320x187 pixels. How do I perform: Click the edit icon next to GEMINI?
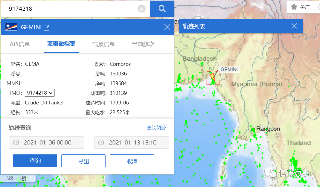pyautogui.click(x=47, y=28)
